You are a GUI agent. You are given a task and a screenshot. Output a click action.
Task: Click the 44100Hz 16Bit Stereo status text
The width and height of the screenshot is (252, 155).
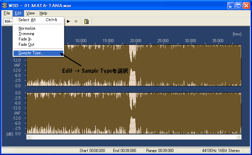click(221, 151)
